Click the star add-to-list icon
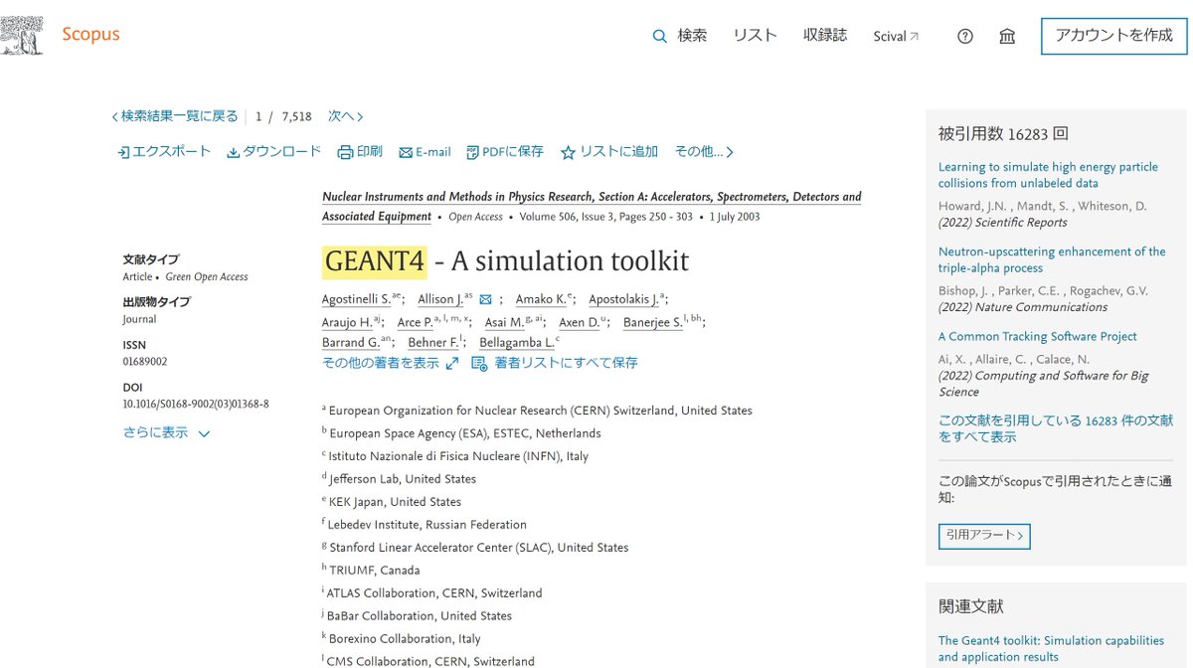The height and width of the screenshot is (668, 1193). pyautogui.click(x=568, y=153)
